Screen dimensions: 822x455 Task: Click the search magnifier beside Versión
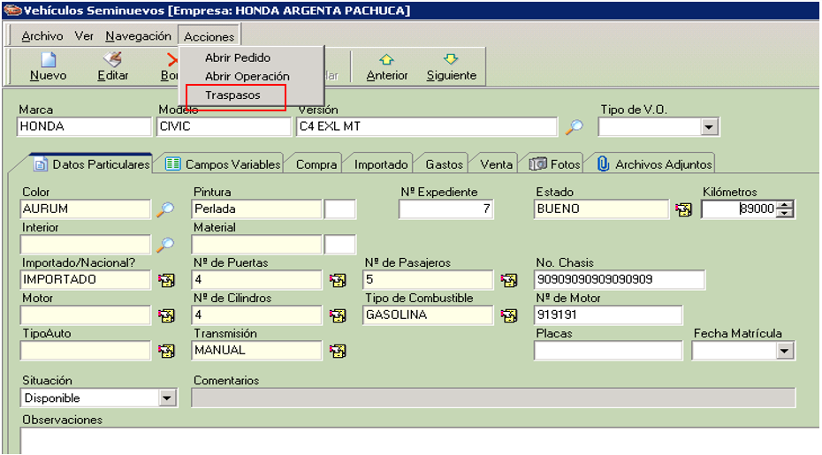click(x=574, y=127)
